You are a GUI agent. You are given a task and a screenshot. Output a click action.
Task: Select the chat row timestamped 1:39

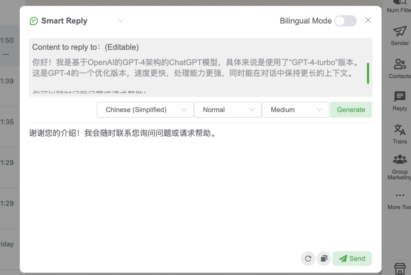click(x=10, y=86)
